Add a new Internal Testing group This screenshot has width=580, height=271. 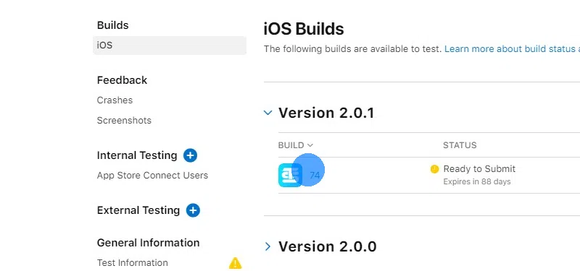coord(190,155)
